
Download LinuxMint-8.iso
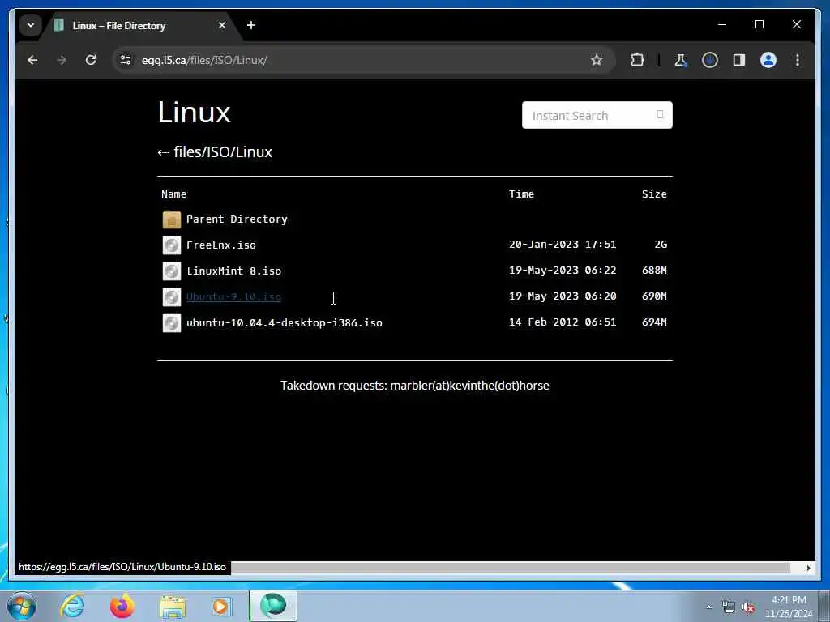[233, 271]
